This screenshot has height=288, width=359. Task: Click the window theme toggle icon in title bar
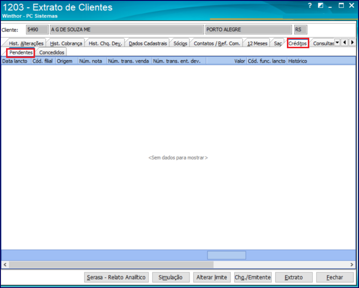pyautogui.click(x=320, y=6)
